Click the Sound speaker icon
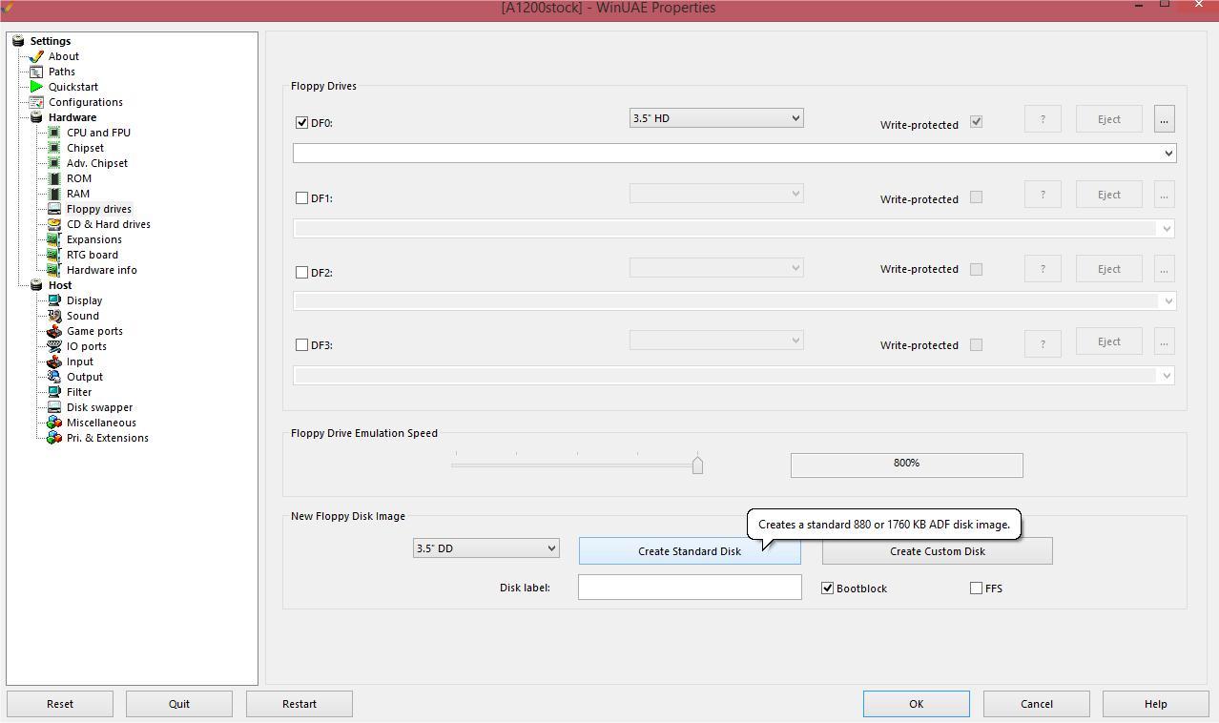 click(54, 316)
